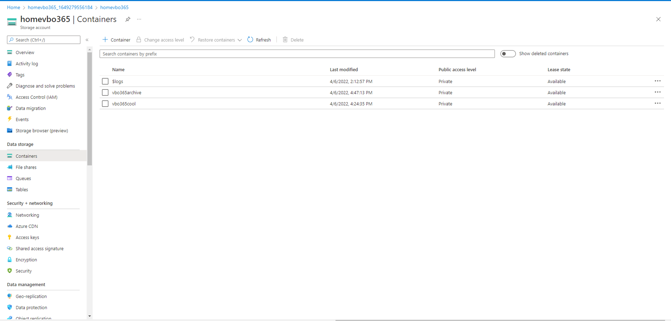The image size is (671, 321).
Task: Click the Refresh icon in toolbar
Action: pyautogui.click(x=250, y=40)
